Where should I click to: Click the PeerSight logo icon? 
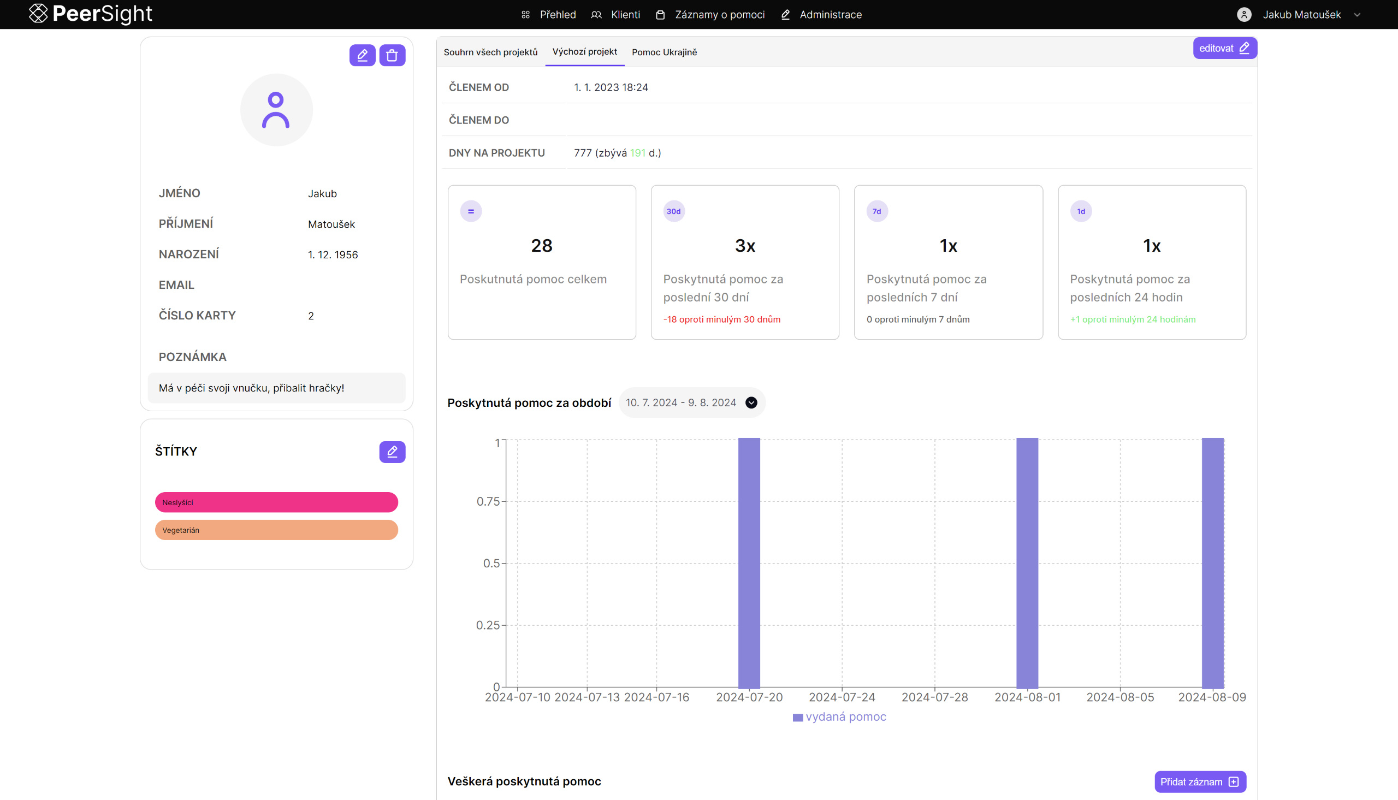click(x=38, y=14)
